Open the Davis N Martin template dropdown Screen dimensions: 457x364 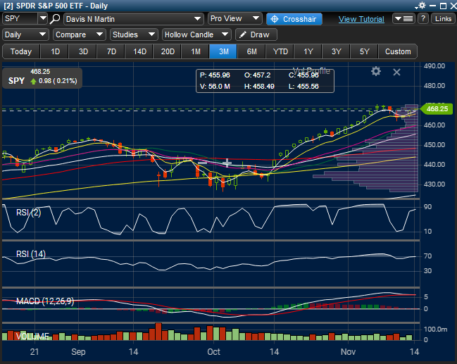coord(134,19)
